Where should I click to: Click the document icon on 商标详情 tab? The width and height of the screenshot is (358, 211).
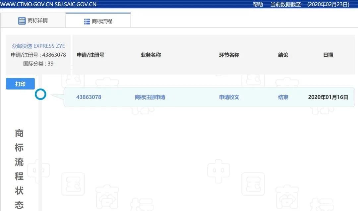22,20
